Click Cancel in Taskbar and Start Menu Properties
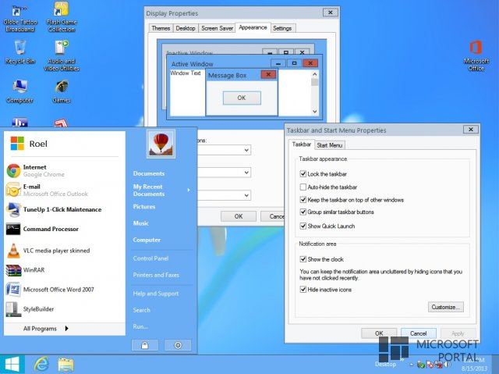499x374 pixels. [x=418, y=333]
